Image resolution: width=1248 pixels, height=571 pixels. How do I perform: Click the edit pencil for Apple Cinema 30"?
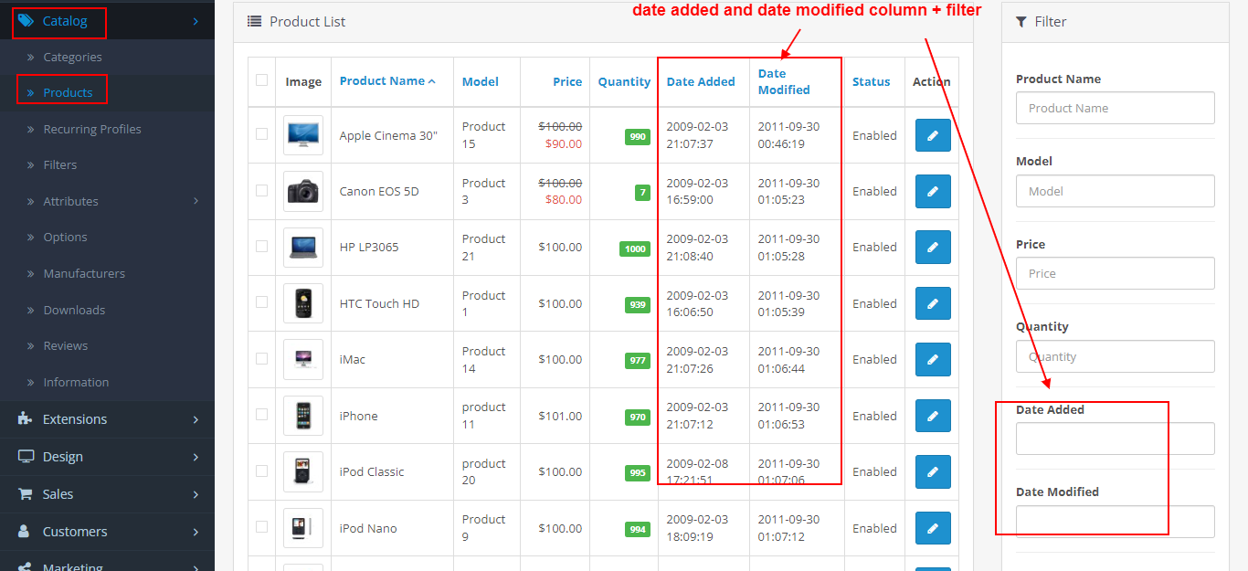[933, 135]
